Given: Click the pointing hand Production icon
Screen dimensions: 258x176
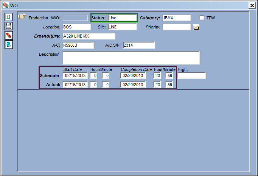Looking at the screenshot, I should tap(22, 16).
